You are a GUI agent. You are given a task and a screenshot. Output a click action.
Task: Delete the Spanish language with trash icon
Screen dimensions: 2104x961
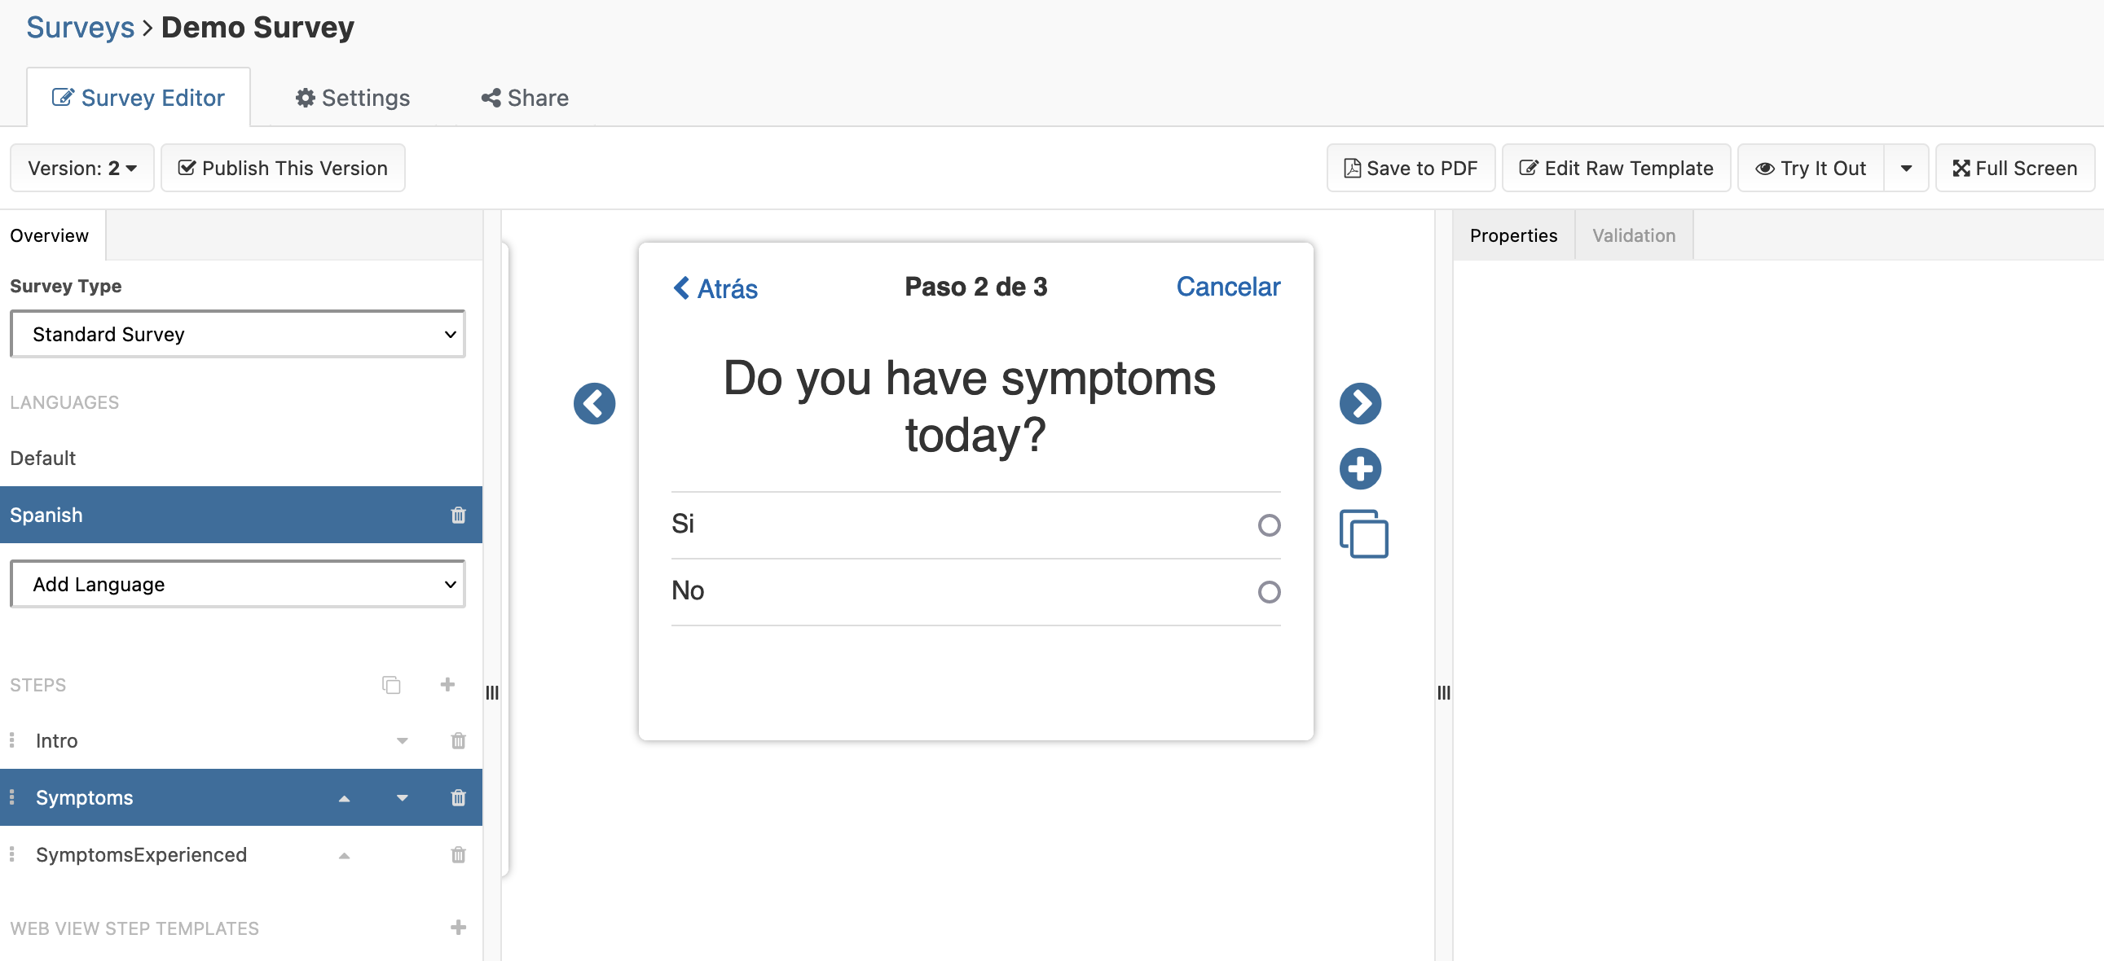click(458, 516)
